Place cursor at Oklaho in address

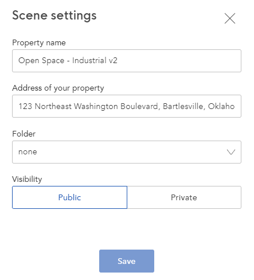pyautogui.click(x=221, y=106)
